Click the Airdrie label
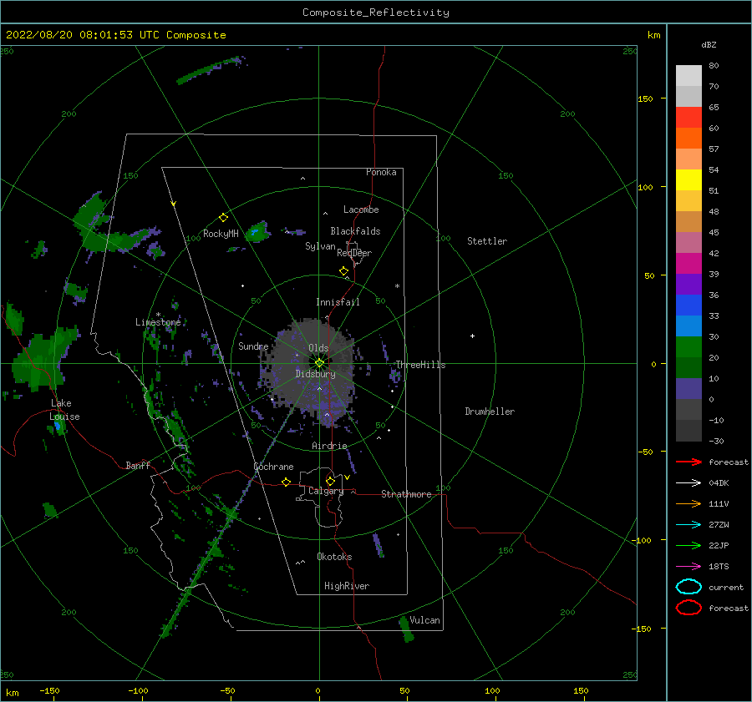The image size is (752, 702). tap(329, 446)
